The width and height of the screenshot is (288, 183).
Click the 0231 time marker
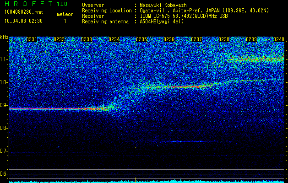click(x=32, y=39)
